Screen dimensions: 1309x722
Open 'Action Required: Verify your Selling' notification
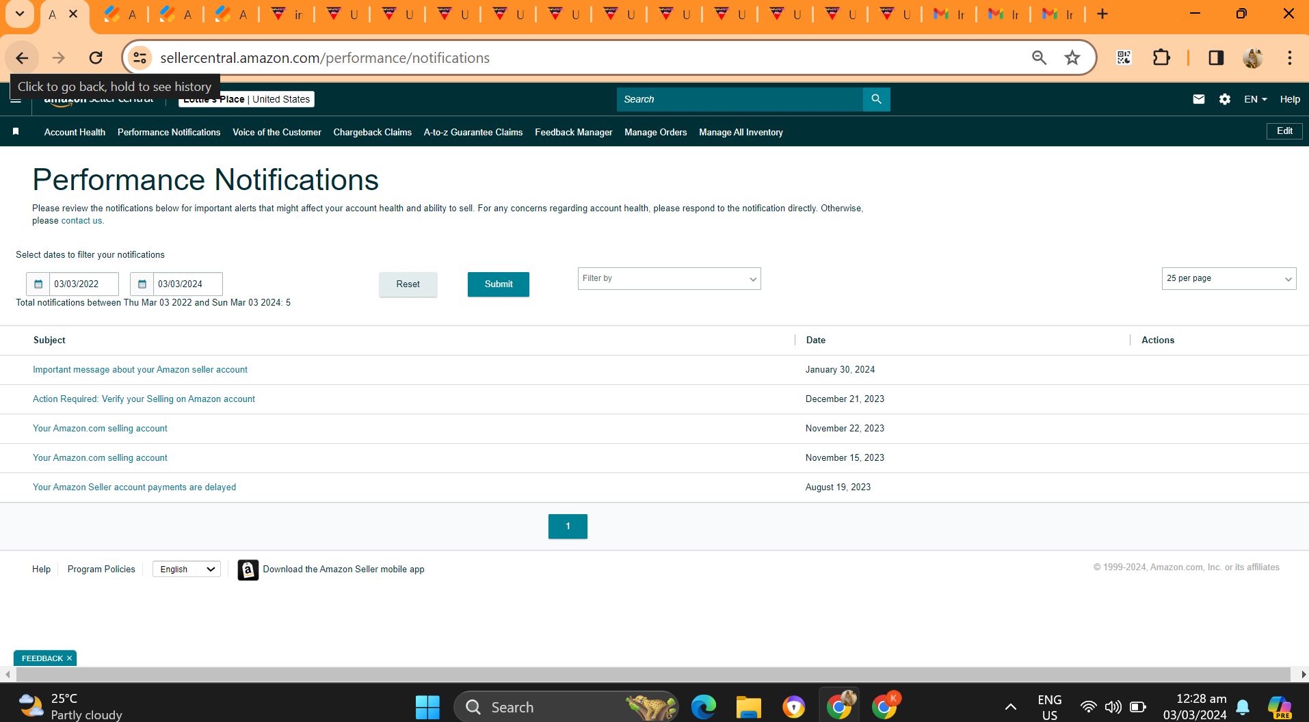pyautogui.click(x=144, y=399)
